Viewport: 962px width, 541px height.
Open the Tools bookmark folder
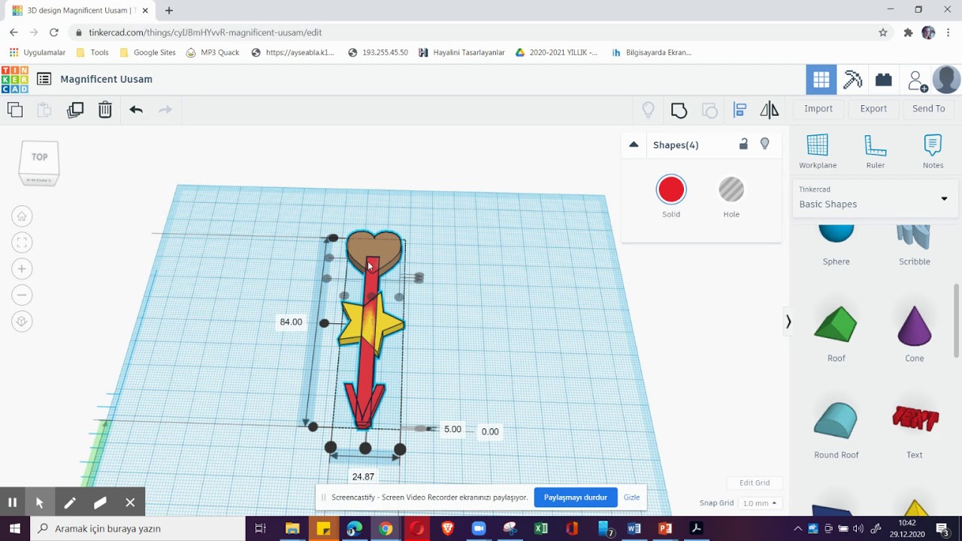(92, 53)
